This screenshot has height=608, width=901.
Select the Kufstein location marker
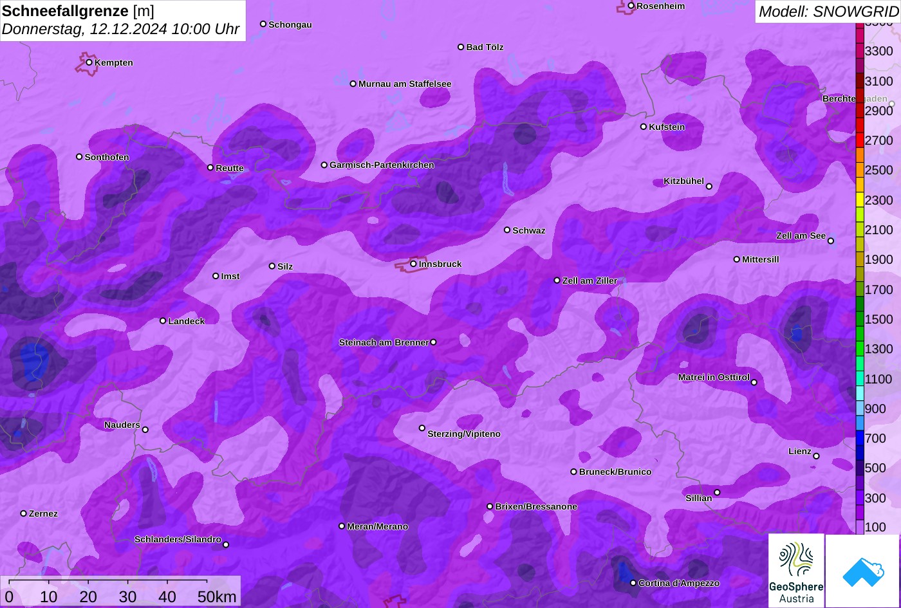click(643, 127)
